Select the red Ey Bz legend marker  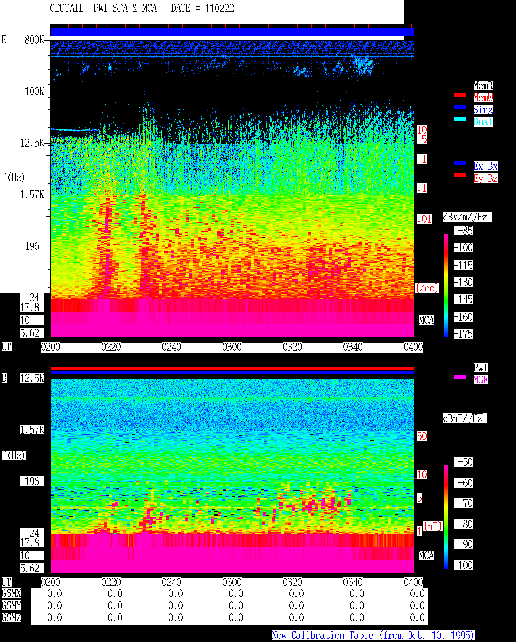click(460, 175)
